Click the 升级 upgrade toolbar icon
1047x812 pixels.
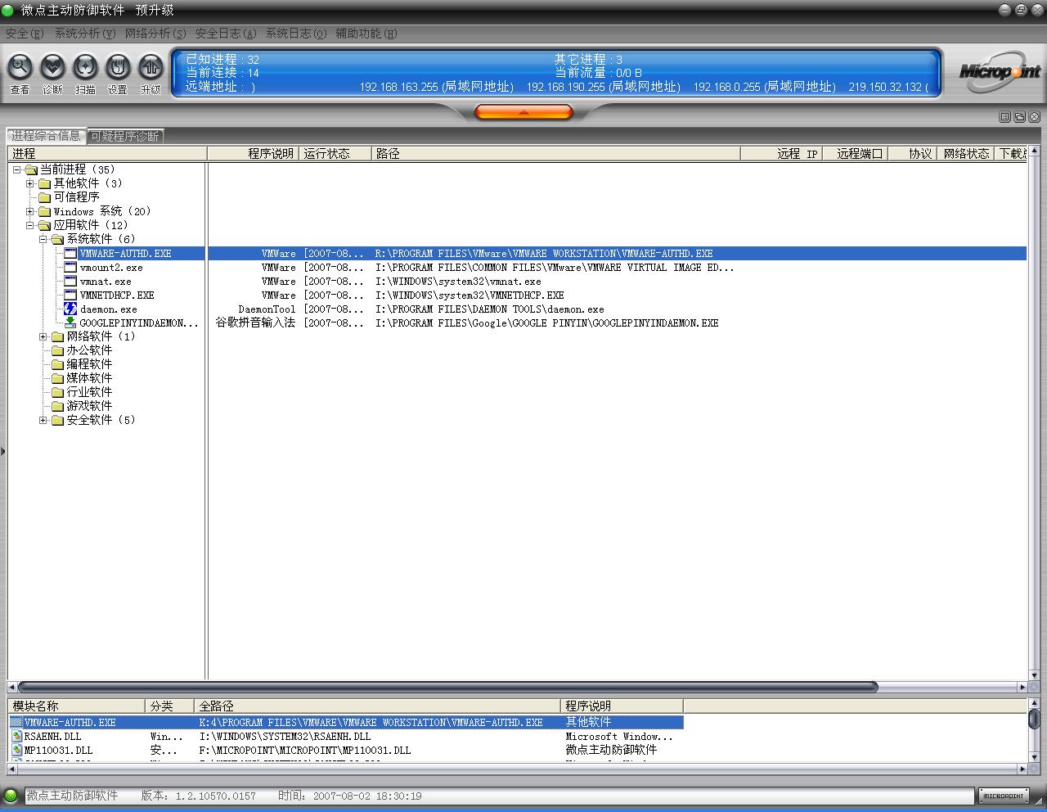point(151,66)
